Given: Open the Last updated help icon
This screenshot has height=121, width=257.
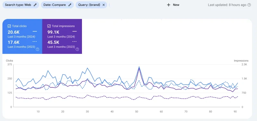Looking at the screenshot, I should (249, 5).
